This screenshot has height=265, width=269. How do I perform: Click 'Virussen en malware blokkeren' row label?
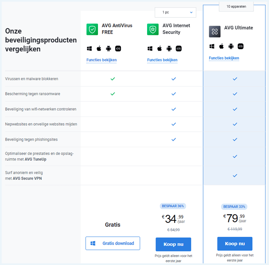point(32,79)
